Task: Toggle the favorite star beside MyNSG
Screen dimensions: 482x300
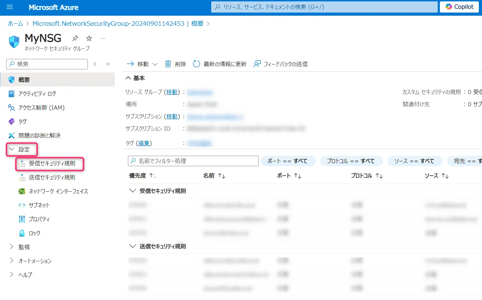Action: click(x=89, y=38)
